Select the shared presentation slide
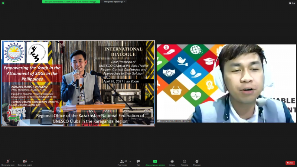Image resolution: width=297 pixels, height=167 pixels. pyautogui.click(x=77, y=83)
